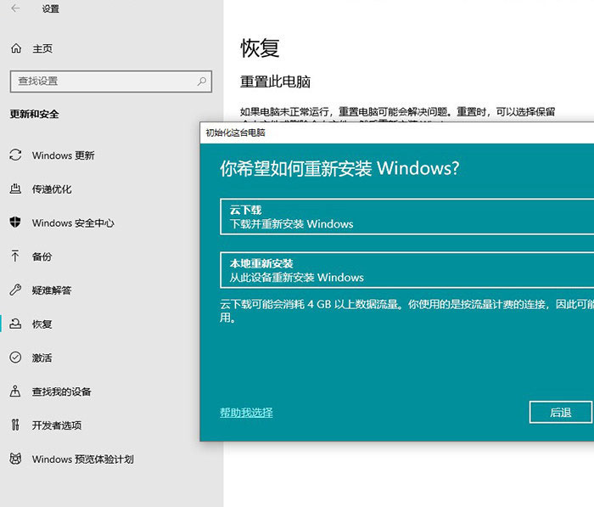Click the large 恢复 page title

[260, 48]
